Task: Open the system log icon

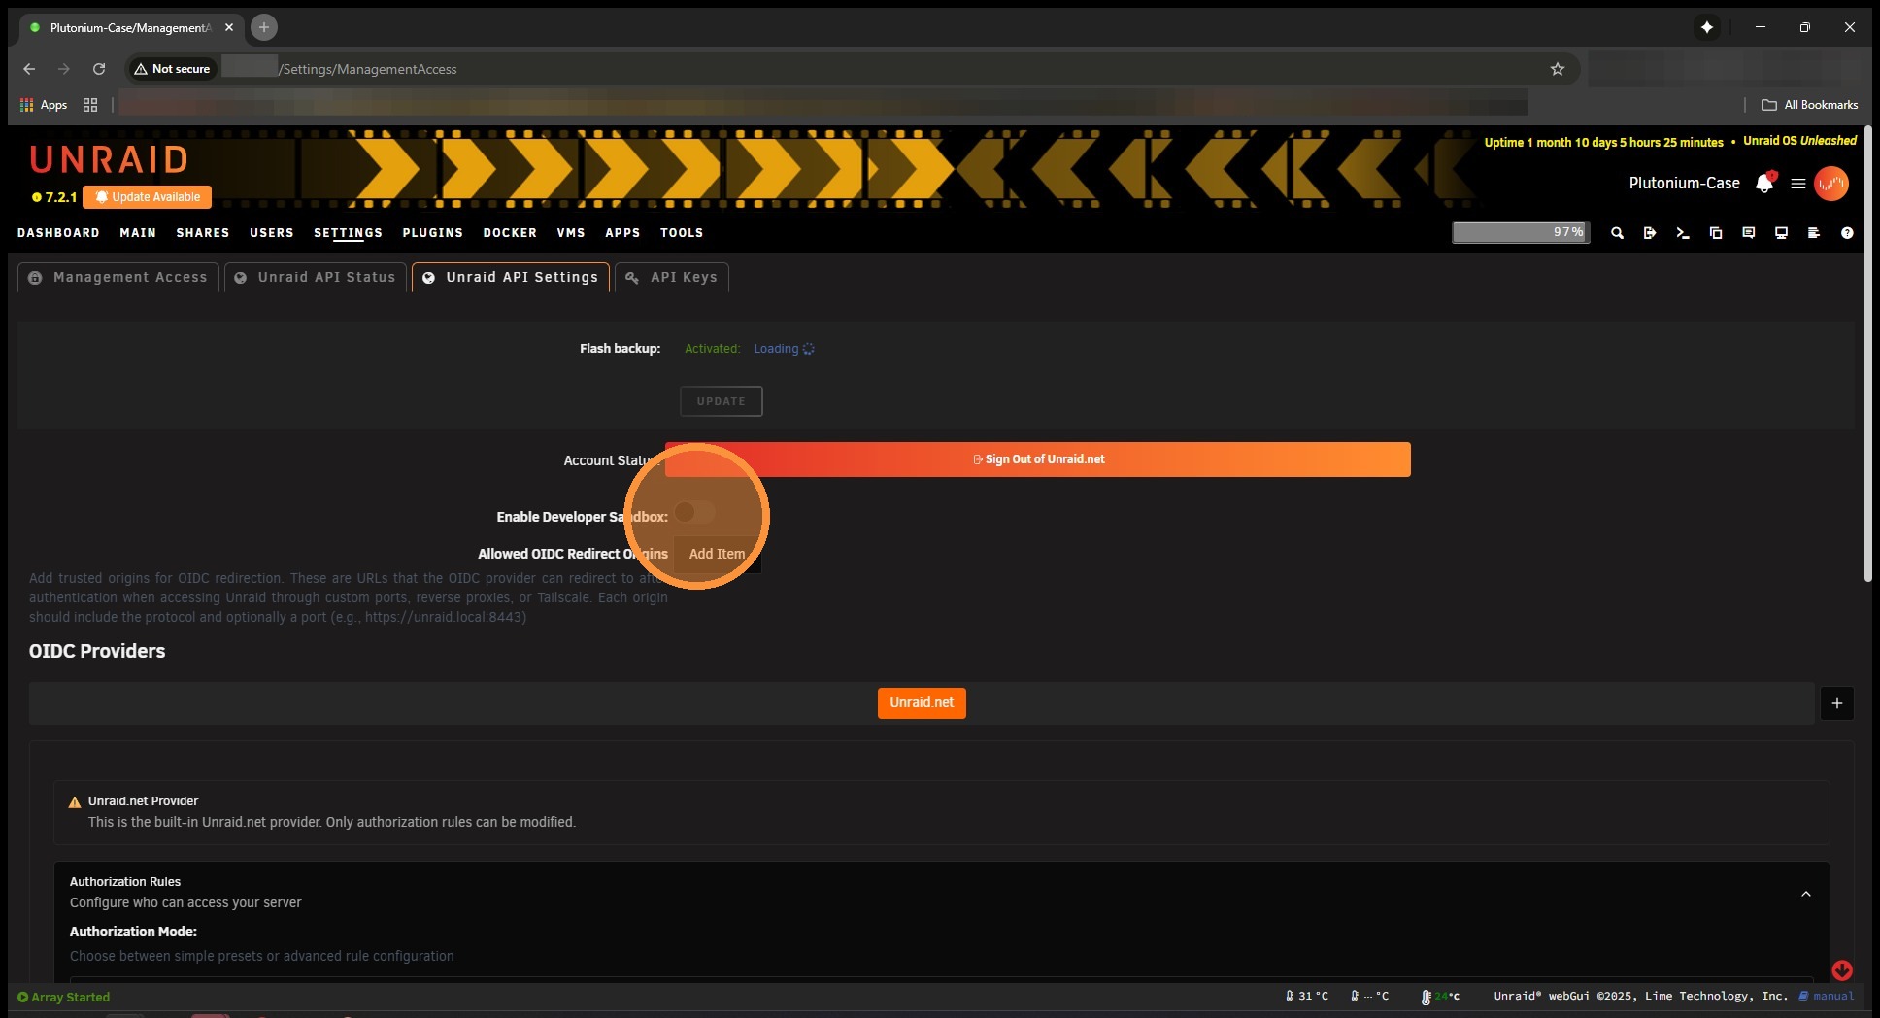Action: click(1814, 233)
